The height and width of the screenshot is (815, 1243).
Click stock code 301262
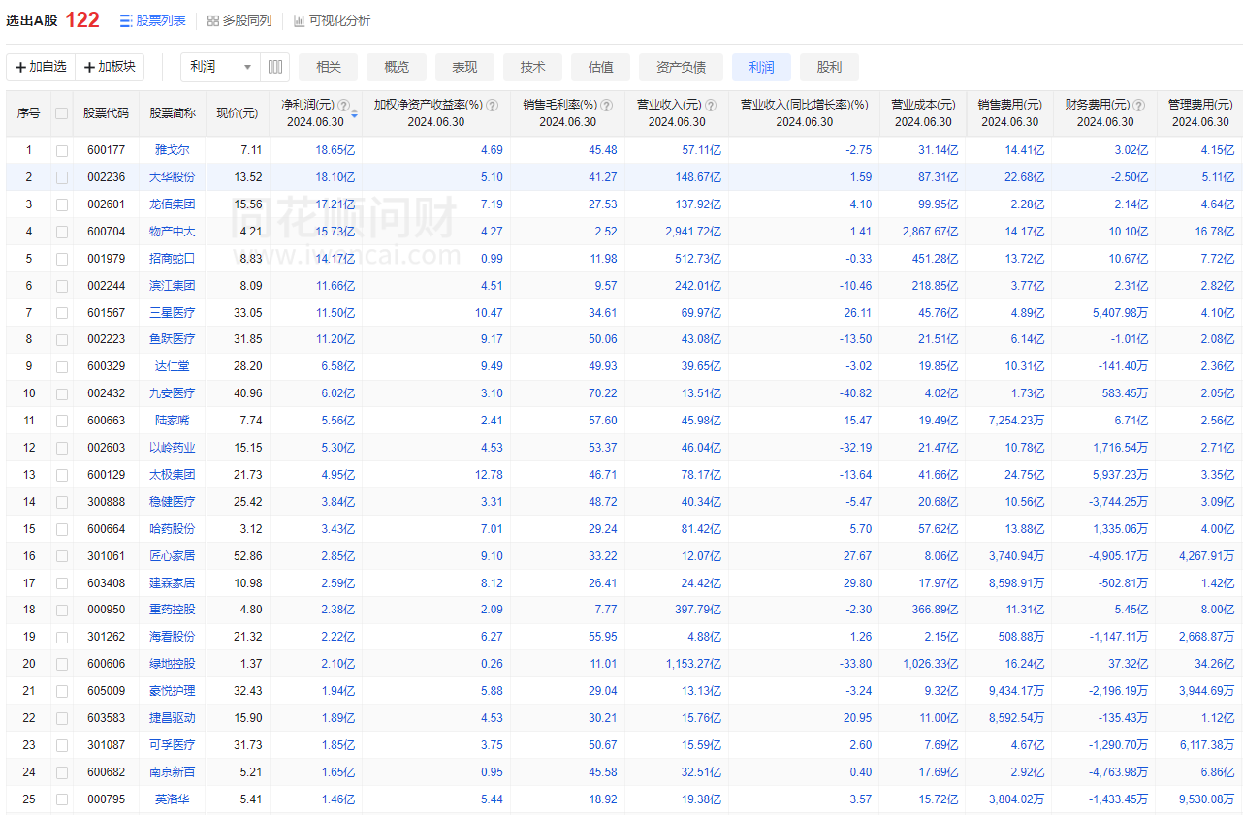tap(106, 637)
